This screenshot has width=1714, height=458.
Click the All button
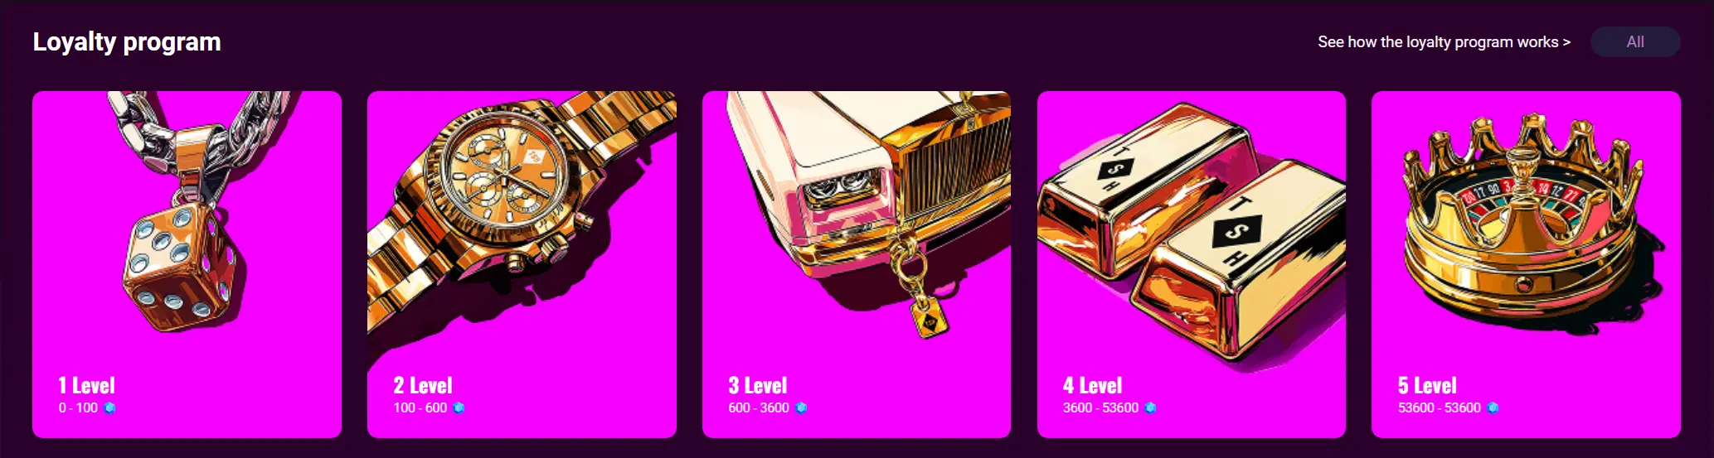pos(1635,41)
